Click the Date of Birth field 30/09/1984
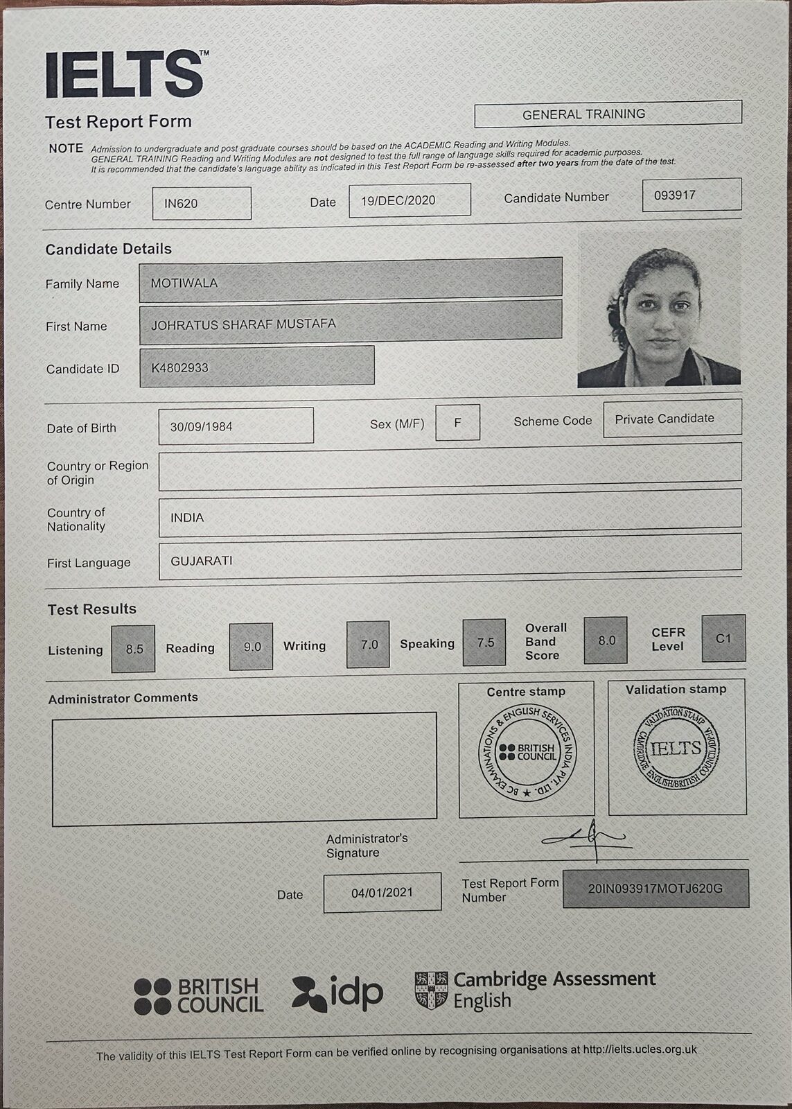The width and height of the screenshot is (792, 1109). (x=236, y=426)
